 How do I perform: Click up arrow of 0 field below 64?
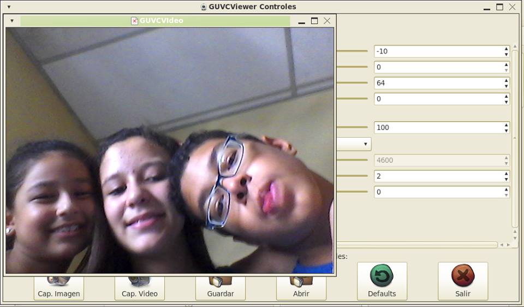tap(507, 96)
